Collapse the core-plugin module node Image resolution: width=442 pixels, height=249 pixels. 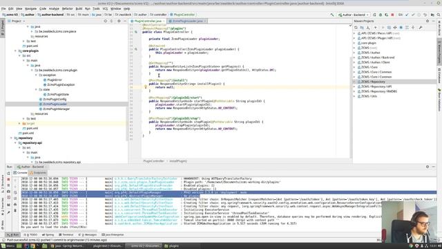coord(15,51)
